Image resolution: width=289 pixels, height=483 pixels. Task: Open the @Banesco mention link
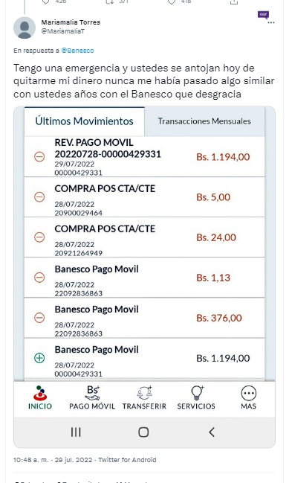point(77,51)
